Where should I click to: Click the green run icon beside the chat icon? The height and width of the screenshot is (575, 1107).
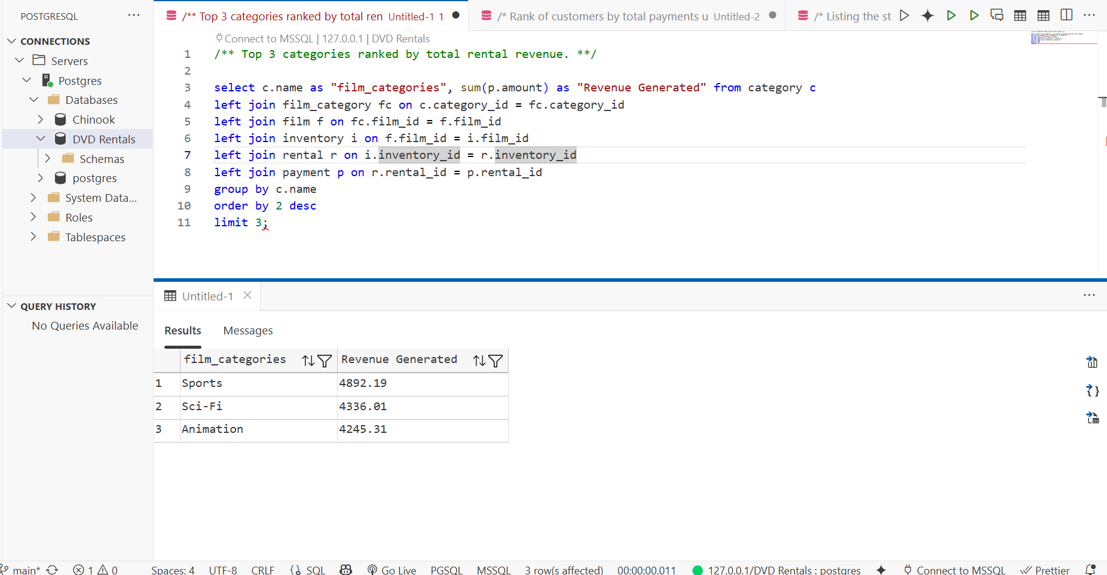974,16
